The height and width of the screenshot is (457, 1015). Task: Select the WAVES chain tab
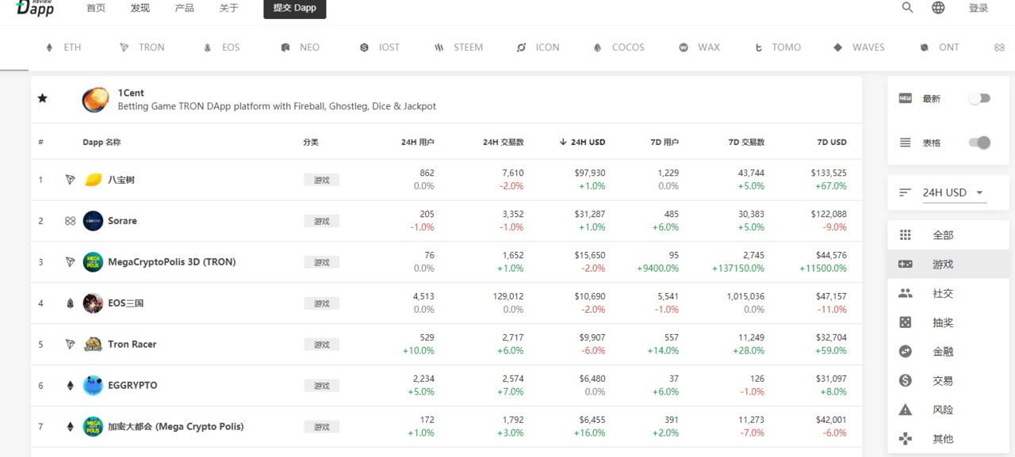coord(859,48)
